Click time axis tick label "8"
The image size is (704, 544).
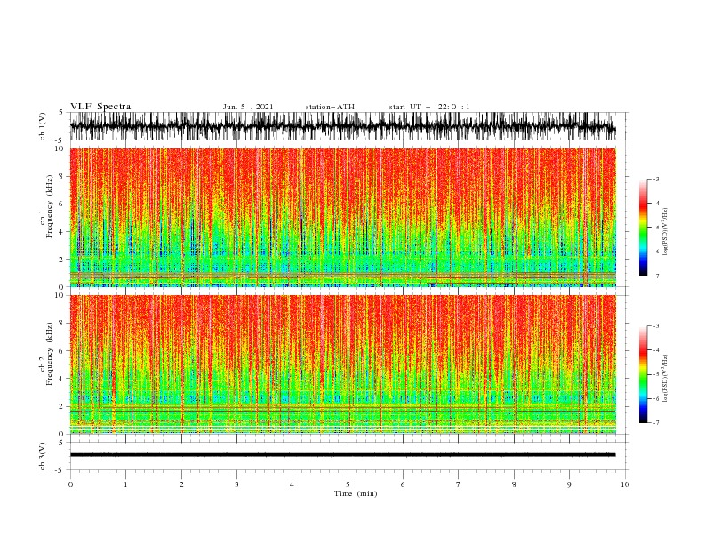coord(514,484)
